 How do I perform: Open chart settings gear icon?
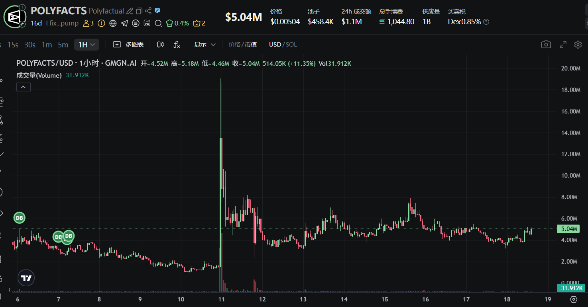578,45
